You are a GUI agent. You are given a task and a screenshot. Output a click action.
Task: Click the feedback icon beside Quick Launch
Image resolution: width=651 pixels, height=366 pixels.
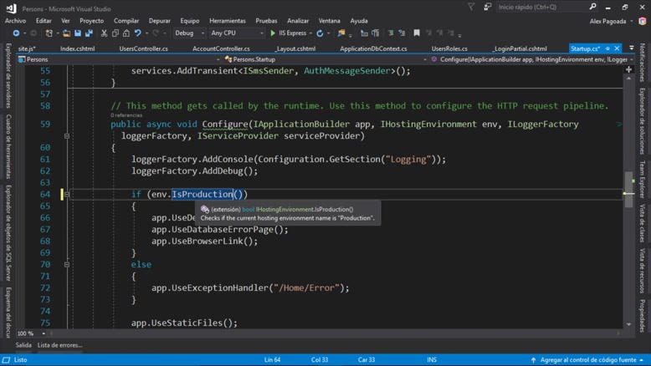[487, 8]
